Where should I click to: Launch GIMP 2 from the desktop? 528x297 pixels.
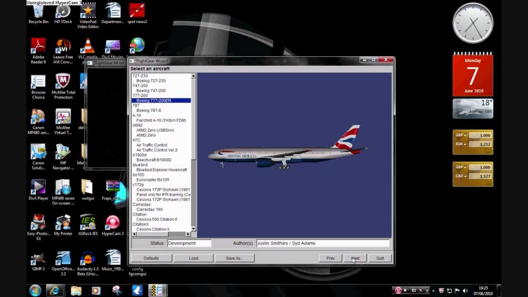pos(38,261)
